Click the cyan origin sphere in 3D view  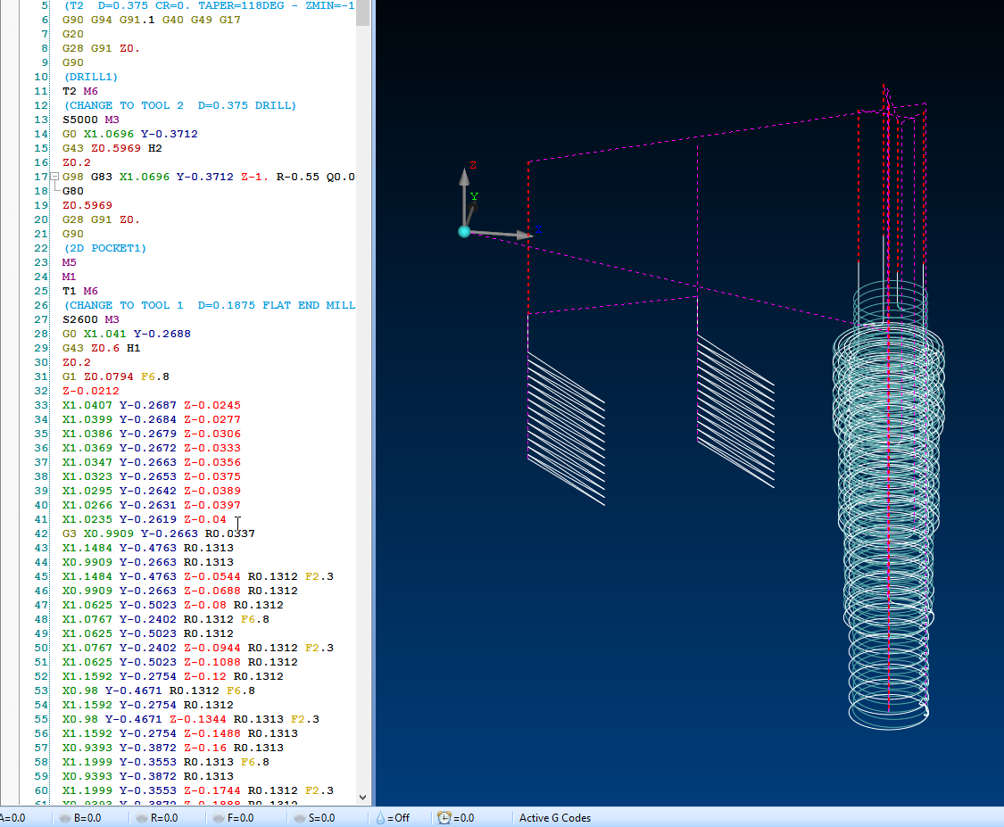[x=464, y=232]
